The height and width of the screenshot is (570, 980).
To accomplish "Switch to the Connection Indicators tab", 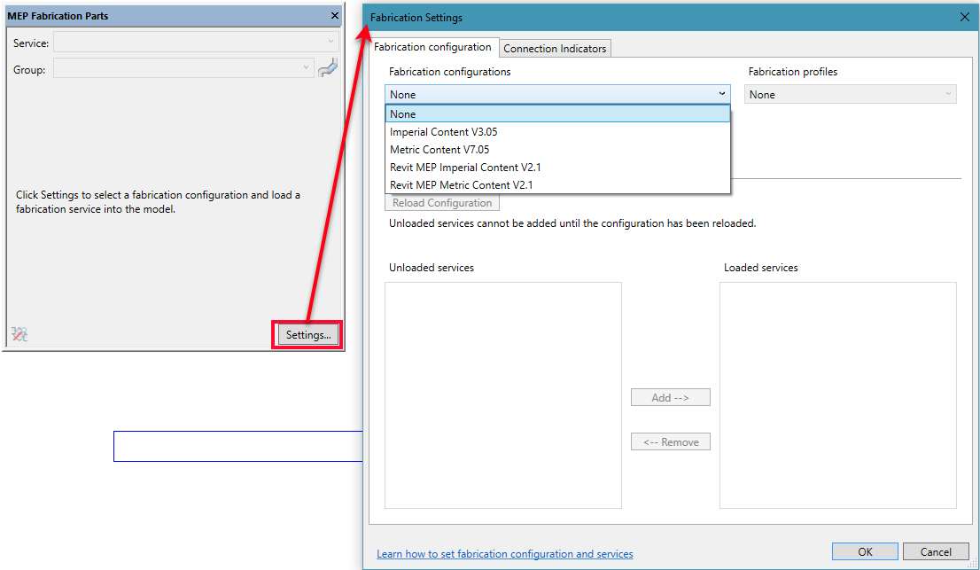I will (555, 48).
